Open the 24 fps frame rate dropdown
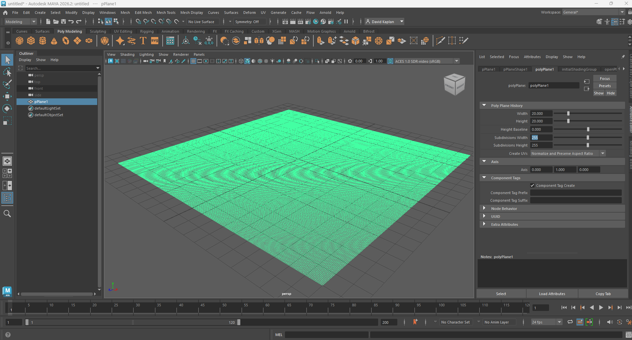The image size is (632, 340). coord(547,322)
